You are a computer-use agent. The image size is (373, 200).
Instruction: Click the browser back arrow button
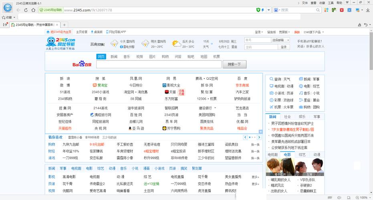tap(19, 10)
